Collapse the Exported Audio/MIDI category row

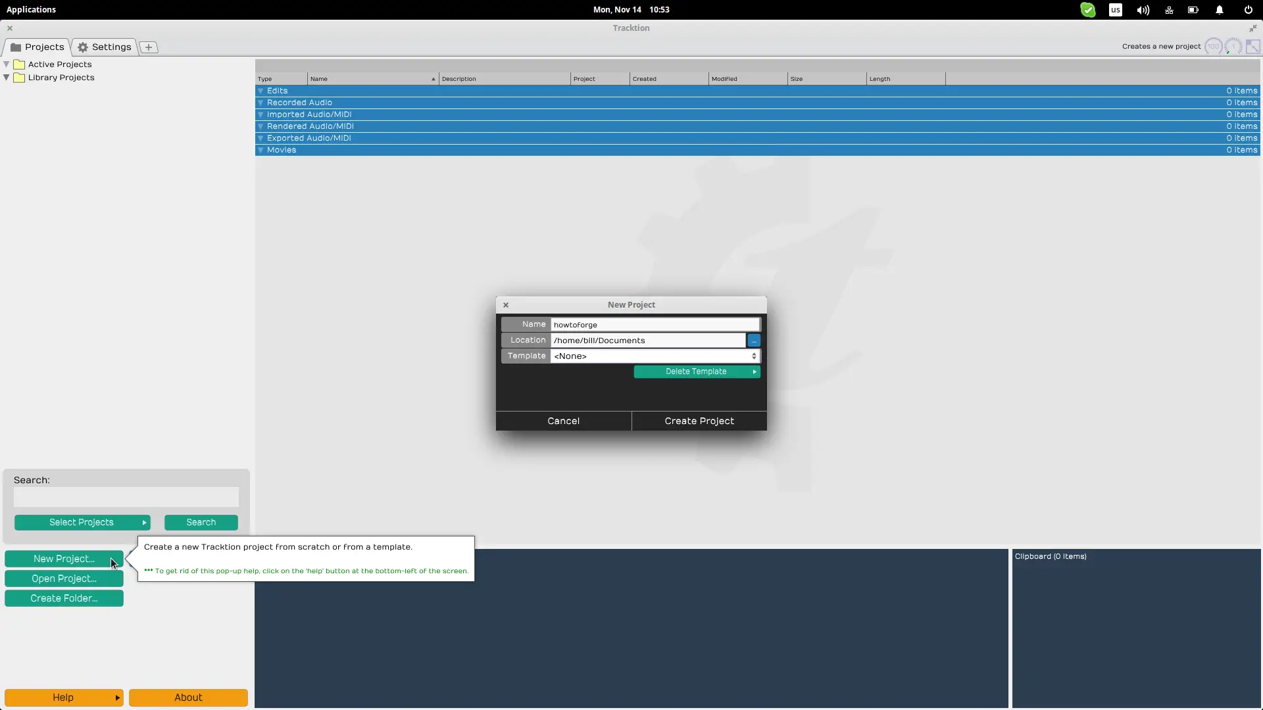(260, 138)
